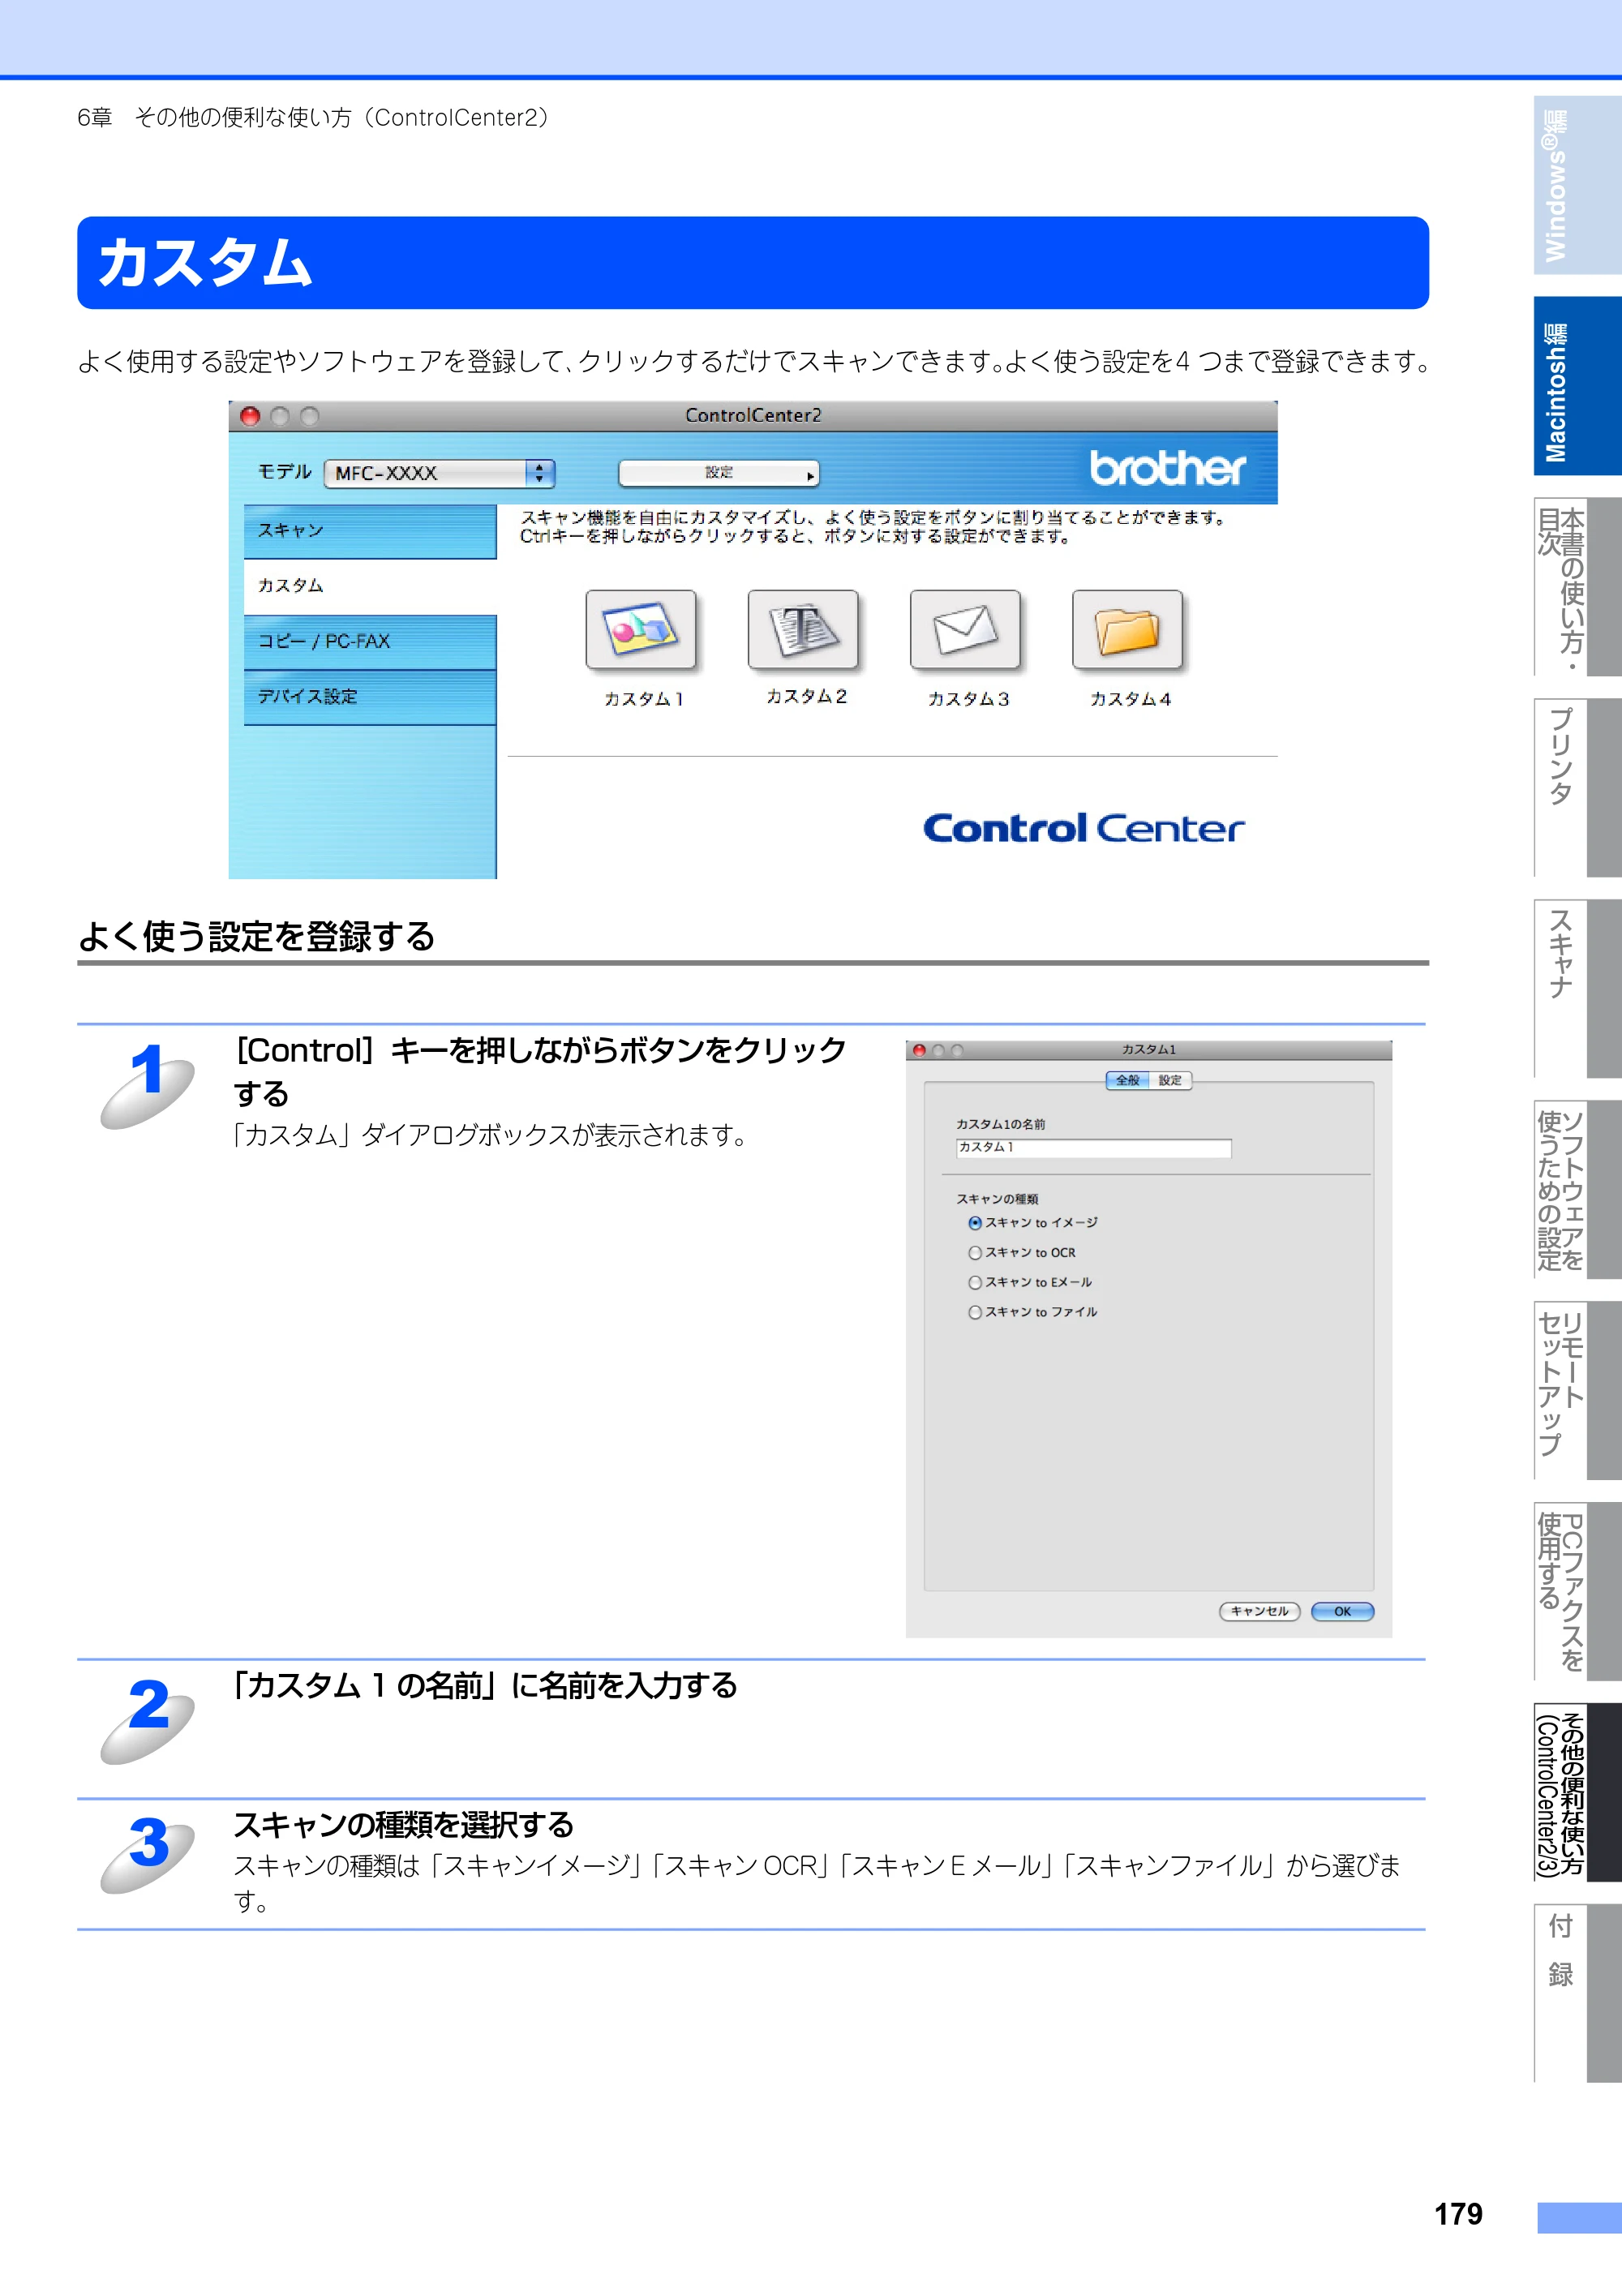
Task: Open the PCファクスを使用する chapter side tab
Action: pyautogui.click(x=1578, y=1591)
